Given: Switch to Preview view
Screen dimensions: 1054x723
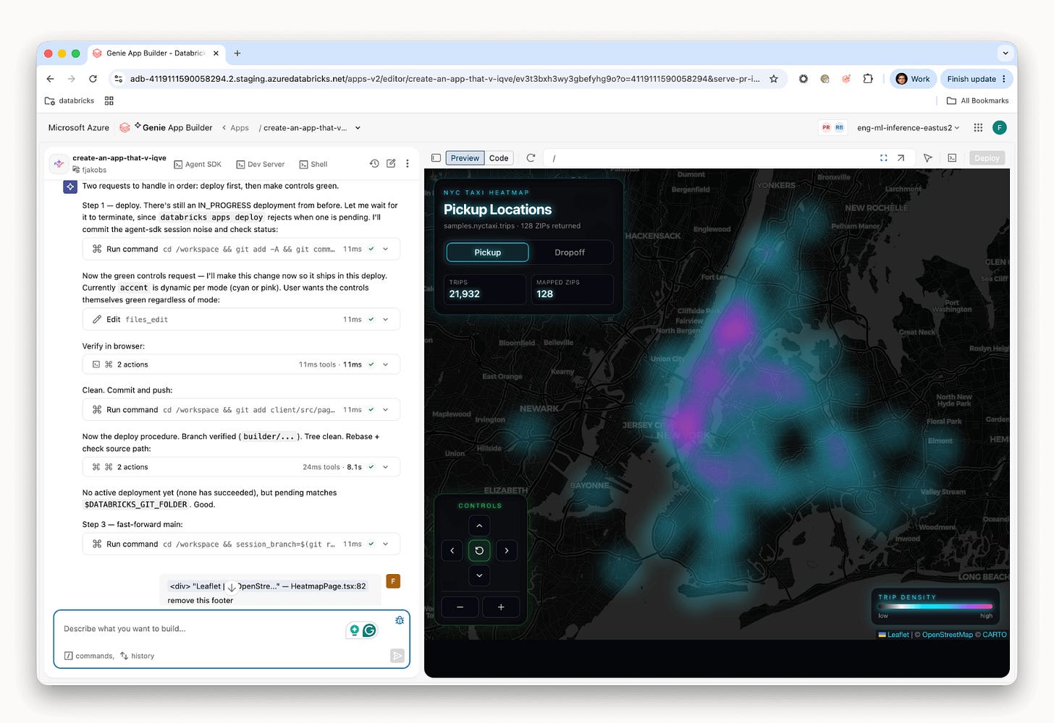Looking at the screenshot, I should pyautogui.click(x=465, y=158).
